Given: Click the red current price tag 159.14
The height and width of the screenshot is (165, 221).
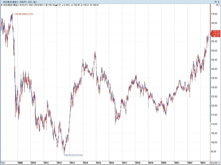Looking at the screenshot, I should coord(216,34).
